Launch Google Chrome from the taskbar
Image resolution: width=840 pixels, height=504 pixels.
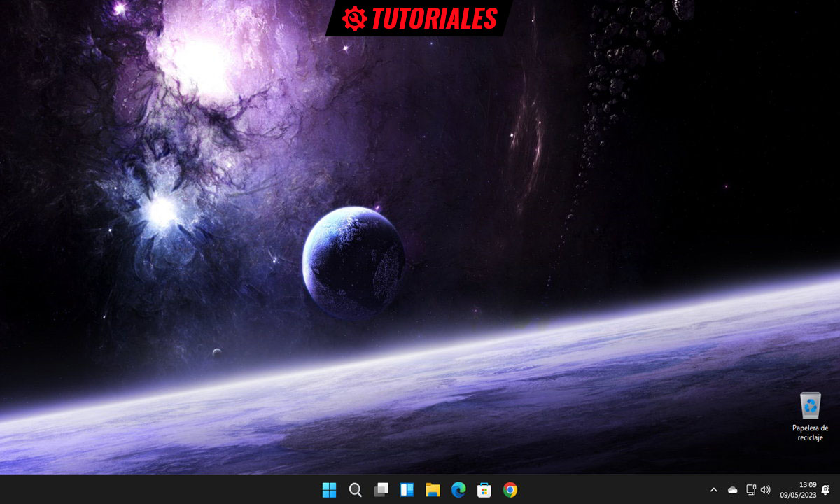(x=510, y=490)
